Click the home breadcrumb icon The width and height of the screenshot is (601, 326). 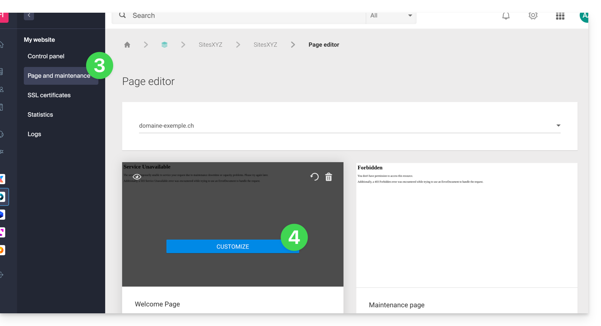pyautogui.click(x=127, y=45)
